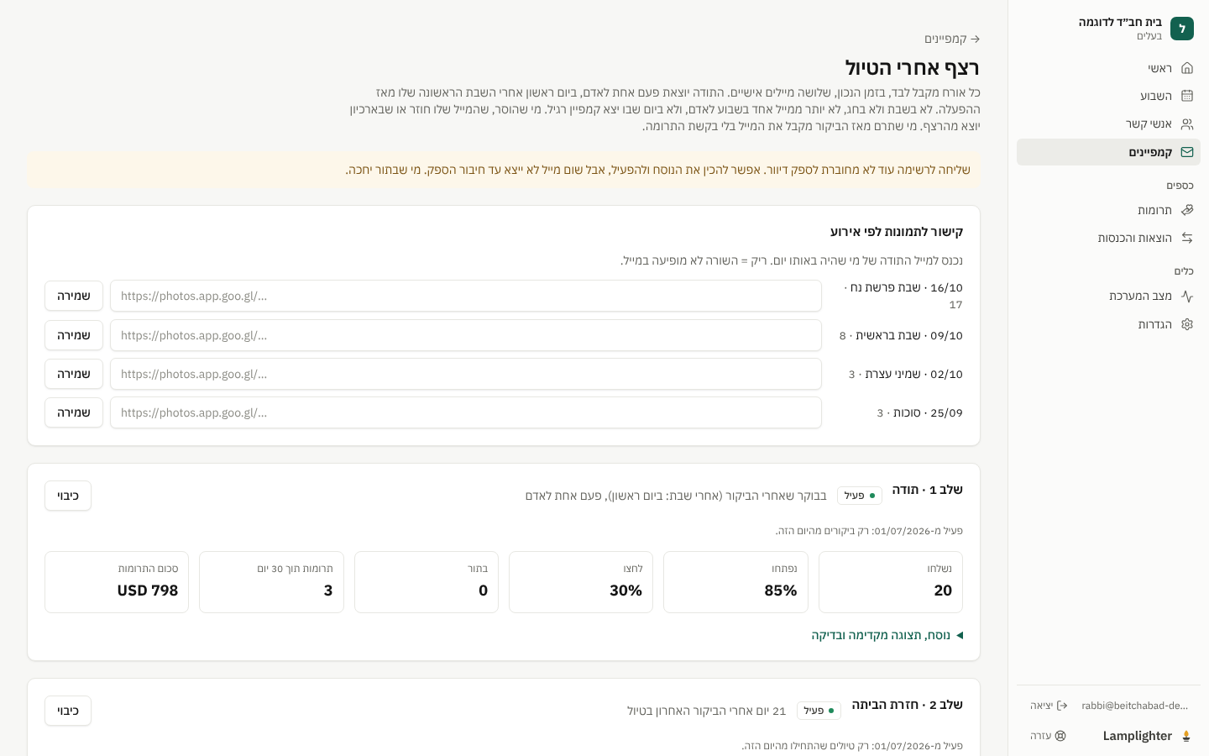Expand נוסח, תצוגה מקדימה ובדיקה section

pyautogui.click(x=887, y=635)
